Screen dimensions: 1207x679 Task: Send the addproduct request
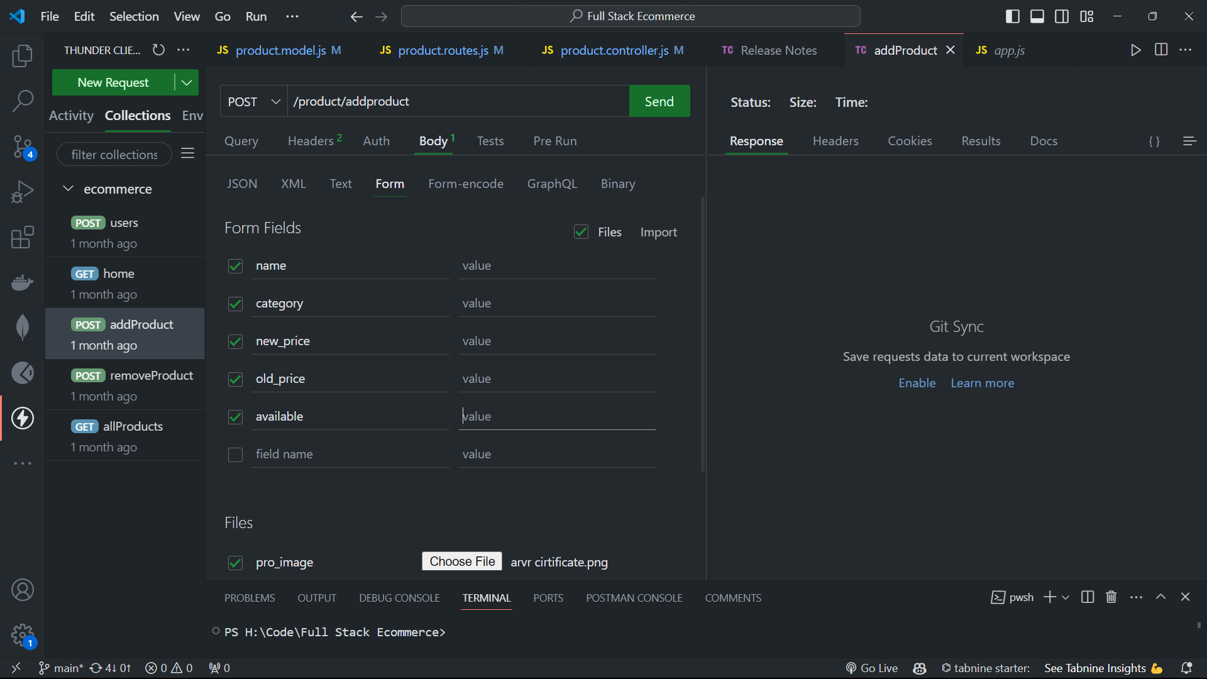(659, 101)
